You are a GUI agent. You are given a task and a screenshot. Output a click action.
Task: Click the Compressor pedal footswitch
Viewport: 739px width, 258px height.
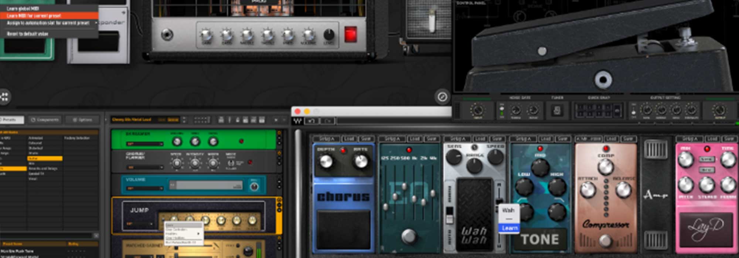[605, 241]
